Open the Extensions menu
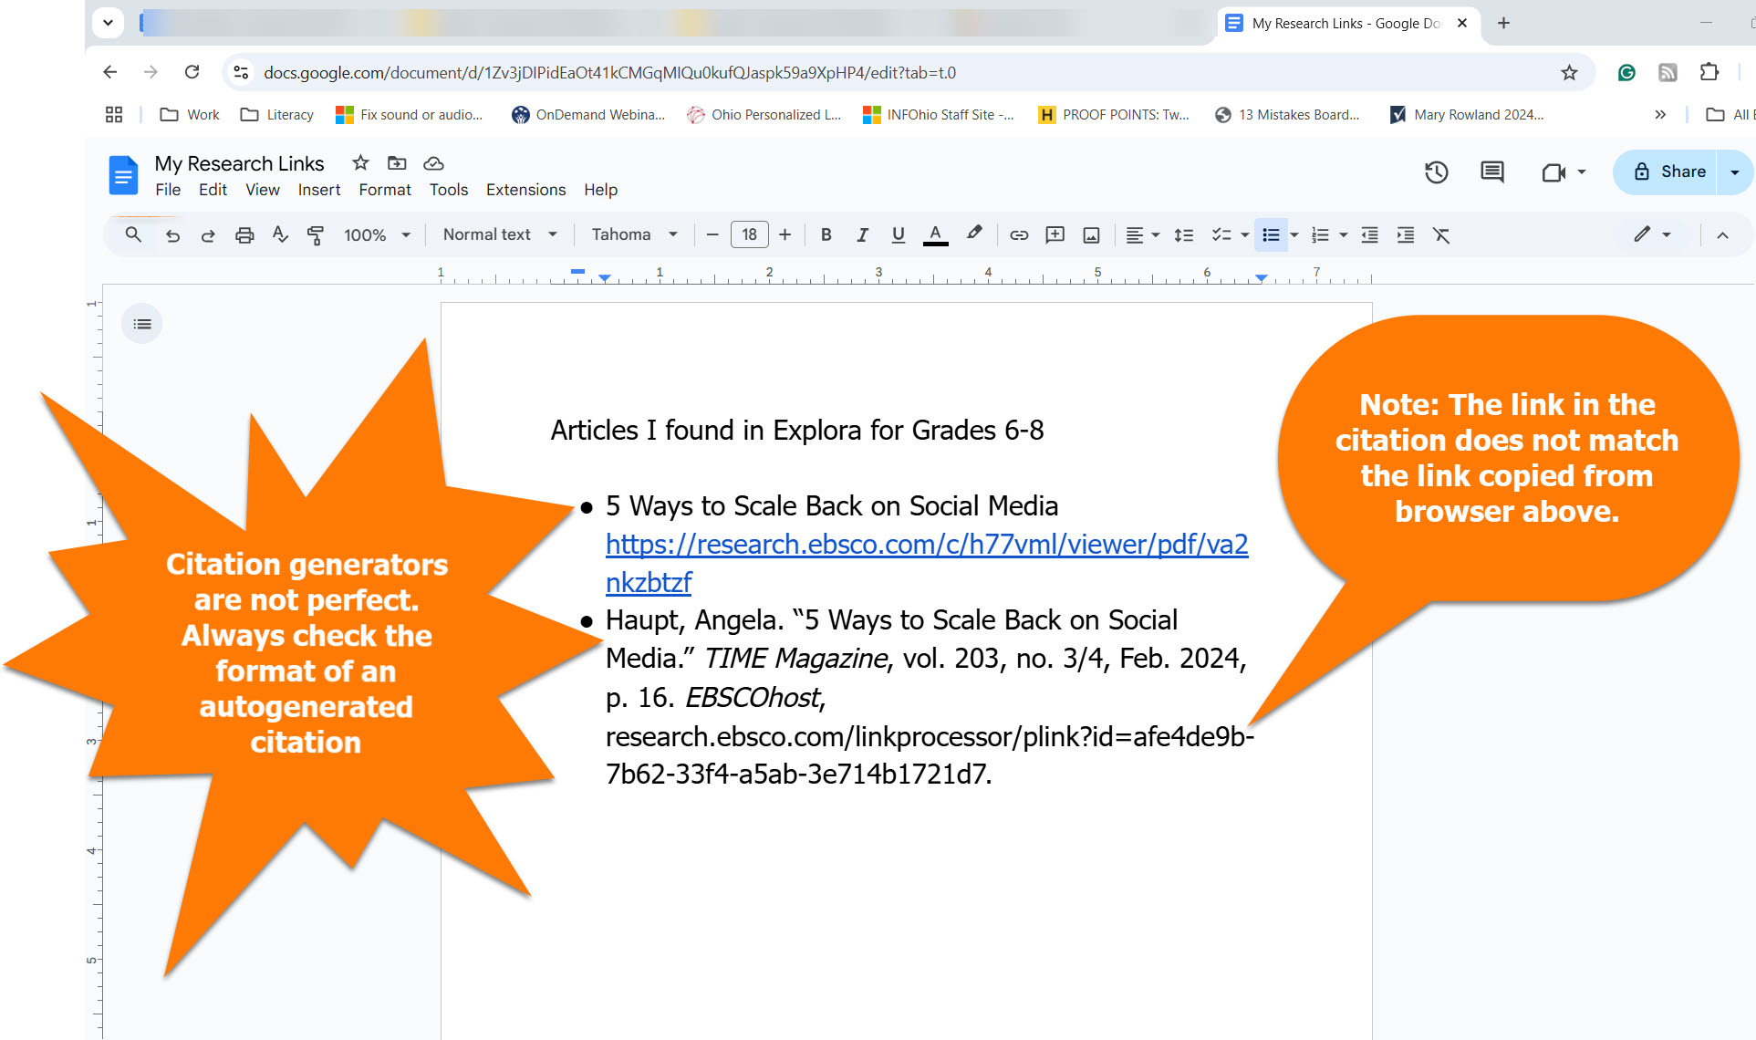 point(525,190)
